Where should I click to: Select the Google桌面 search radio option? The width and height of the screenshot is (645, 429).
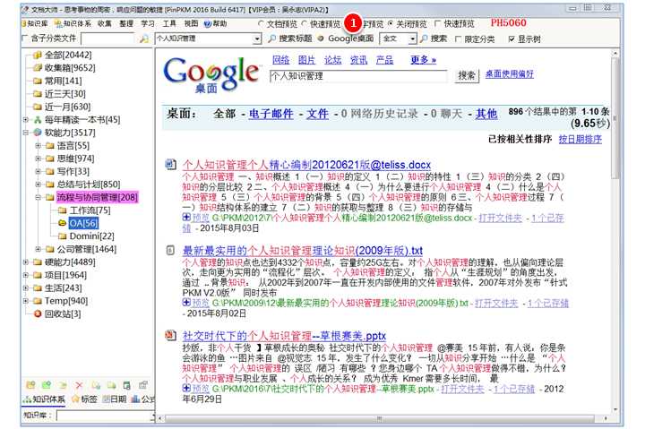[x=321, y=39]
